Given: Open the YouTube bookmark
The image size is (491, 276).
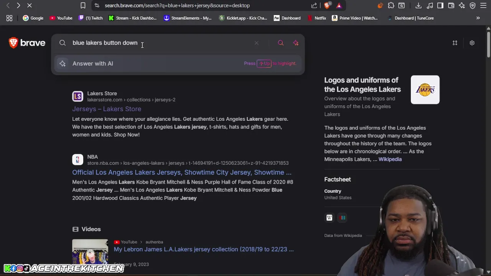Looking at the screenshot, I should tap(61, 18).
